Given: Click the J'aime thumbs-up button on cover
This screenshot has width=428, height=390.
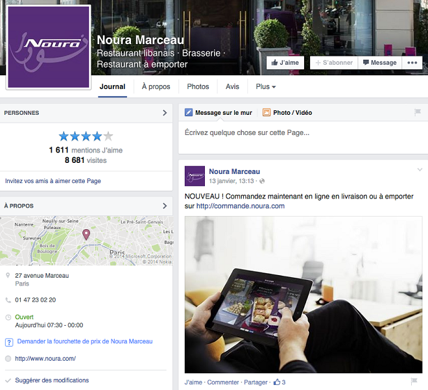Looking at the screenshot, I should 285,63.
